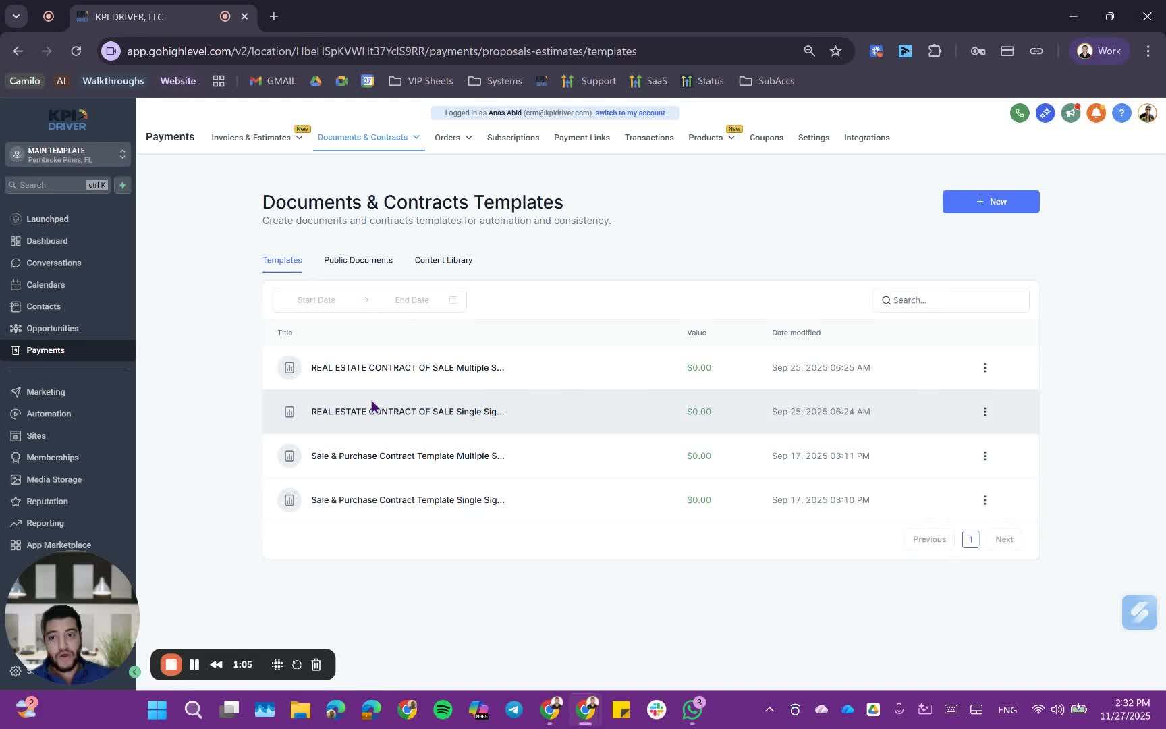Restart the recording
Viewport: 1166px width, 729px height.
[297, 665]
